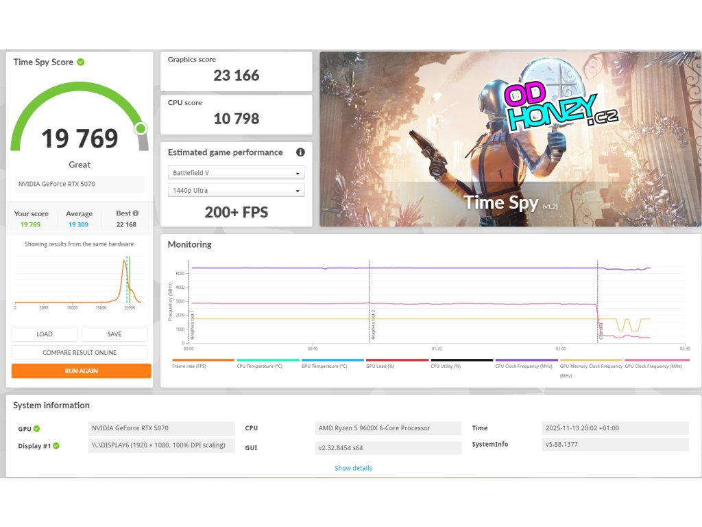Viewport: 702px width, 527px height.
Task: Open the Battlefield V game dropdown
Action: pyautogui.click(x=237, y=172)
